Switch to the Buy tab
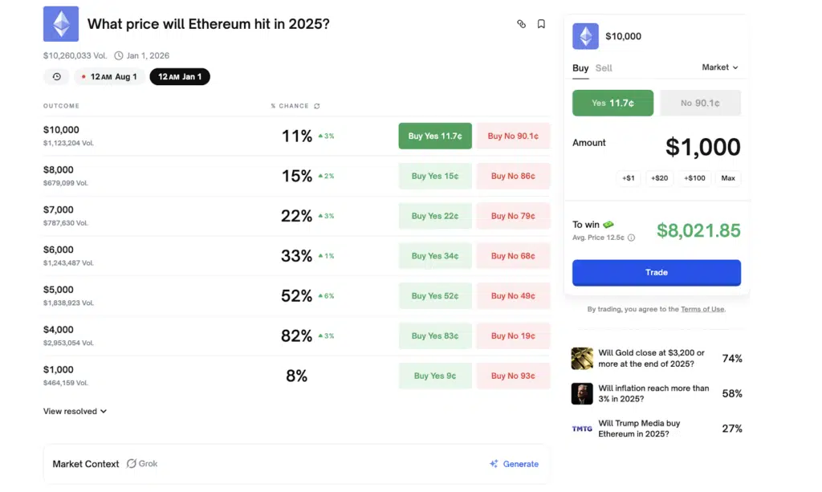Viewport: 822px width, 492px height. click(580, 68)
